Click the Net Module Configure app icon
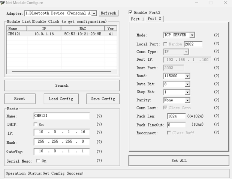The width and height of the screenshot is (232, 179). pos(2,3)
